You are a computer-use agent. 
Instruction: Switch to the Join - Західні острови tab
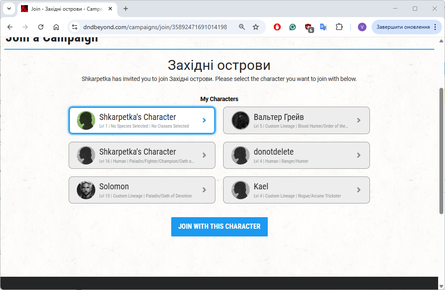click(64, 9)
